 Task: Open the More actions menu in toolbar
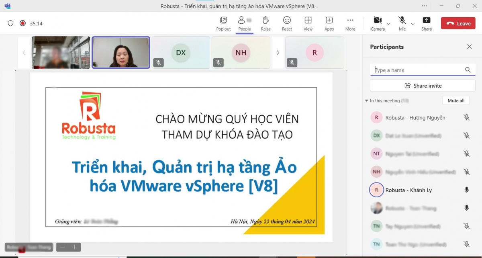pos(350,23)
